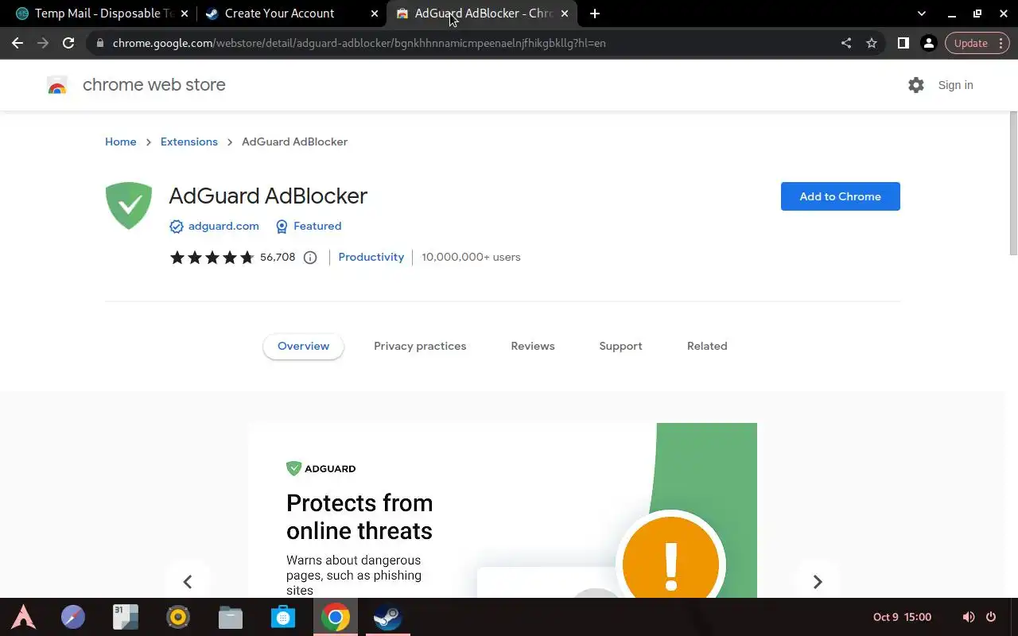1018x636 pixels.
Task: Open the calendar app in taskbar
Action: tap(126, 617)
